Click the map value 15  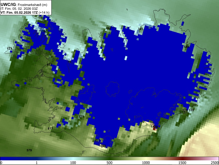pos(70,62)
